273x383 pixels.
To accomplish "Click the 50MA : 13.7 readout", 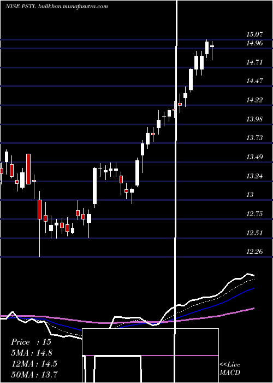I will tap(34, 374).
